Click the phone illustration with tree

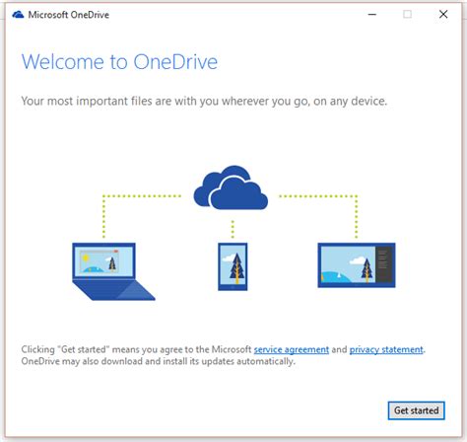pos(233,266)
